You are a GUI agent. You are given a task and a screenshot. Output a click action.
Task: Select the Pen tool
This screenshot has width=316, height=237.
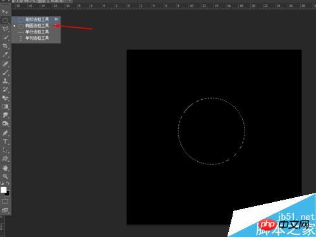coord(5,133)
